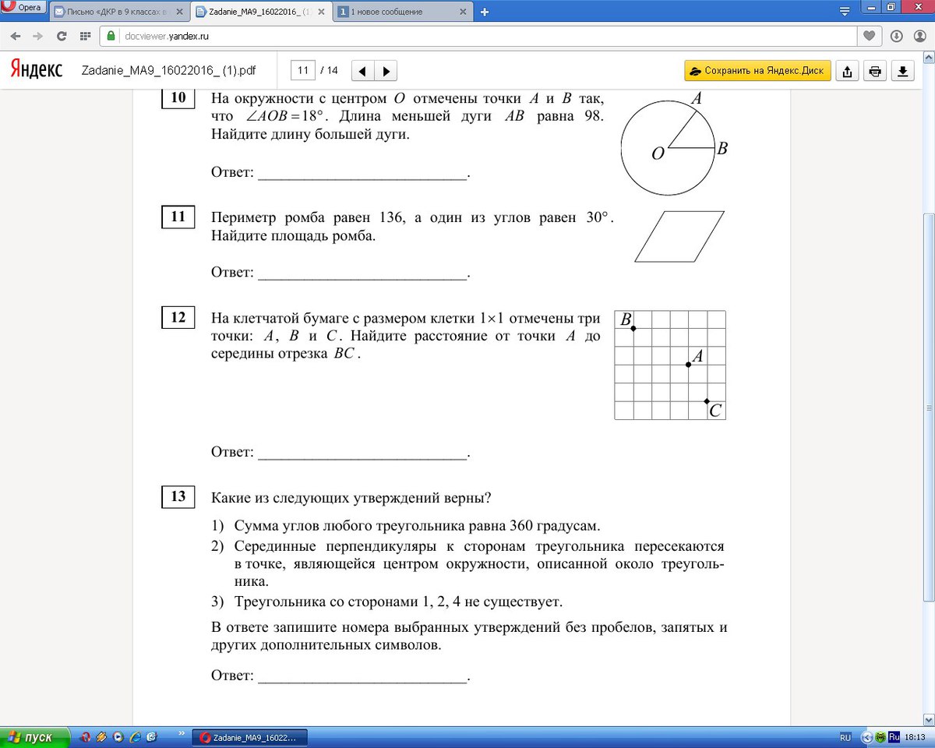This screenshot has width=935, height=748.
Task: Edit the page number field showing 11
Action: 302,70
